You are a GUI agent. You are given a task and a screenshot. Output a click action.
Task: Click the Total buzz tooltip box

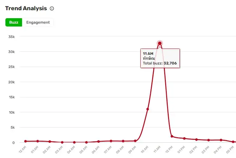(160, 58)
